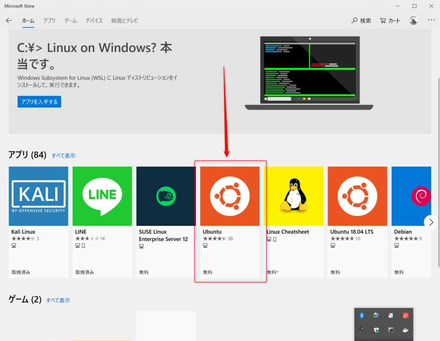
Task: Switch to the デバイス tab
Action: (x=94, y=21)
